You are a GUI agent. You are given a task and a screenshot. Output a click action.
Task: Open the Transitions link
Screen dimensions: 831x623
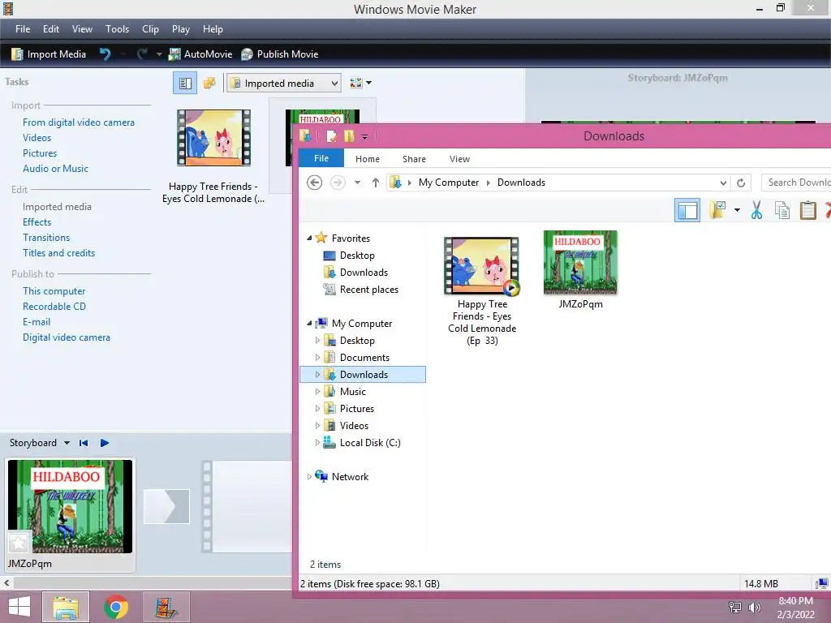click(46, 238)
